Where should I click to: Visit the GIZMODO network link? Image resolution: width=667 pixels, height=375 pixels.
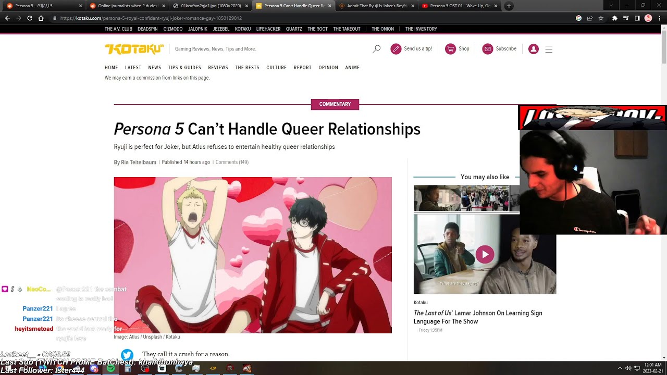pos(173,29)
